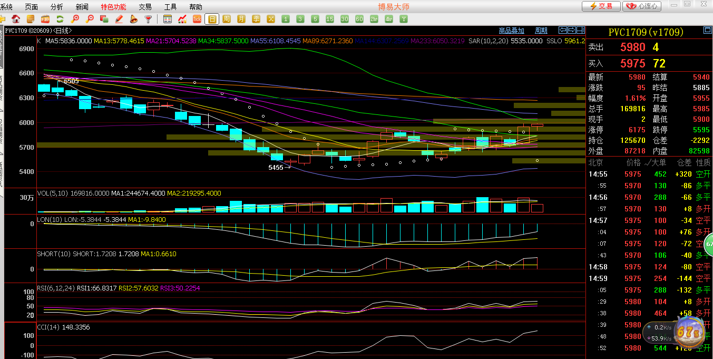Select the 30-minute period
Screen dimensions: 713x359
345,19
